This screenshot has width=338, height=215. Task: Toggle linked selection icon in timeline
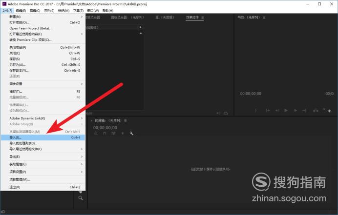pyautogui.click(x=113, y=134)
